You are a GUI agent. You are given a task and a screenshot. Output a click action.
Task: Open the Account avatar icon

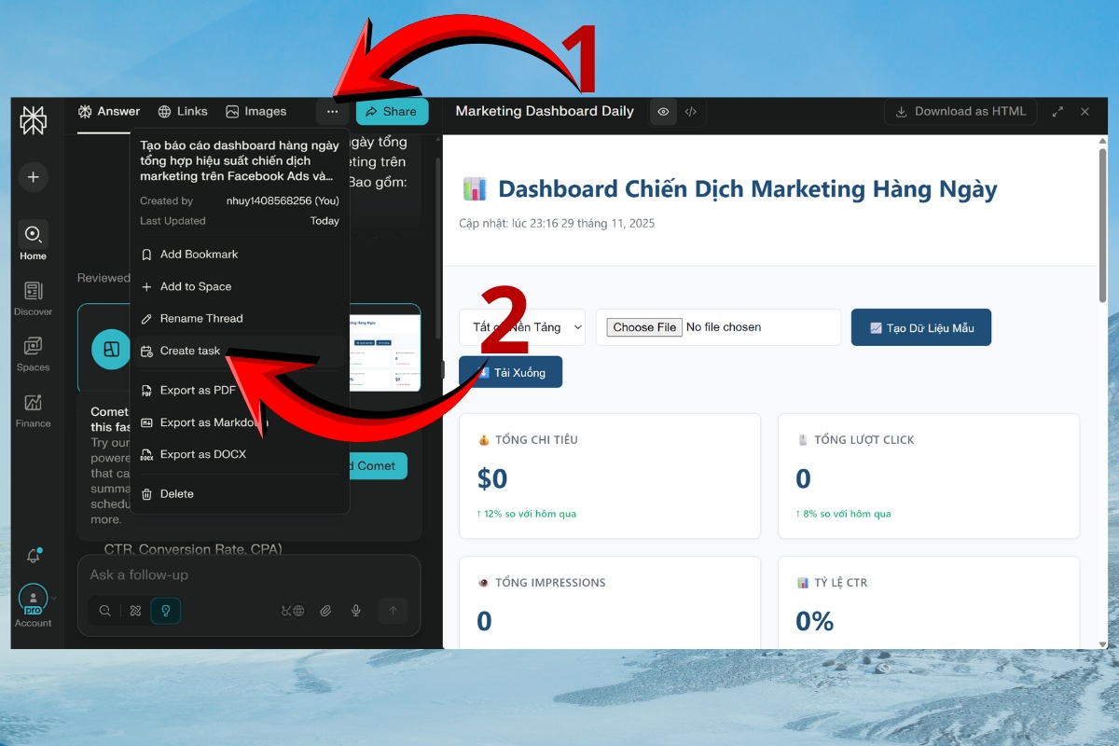33,599
